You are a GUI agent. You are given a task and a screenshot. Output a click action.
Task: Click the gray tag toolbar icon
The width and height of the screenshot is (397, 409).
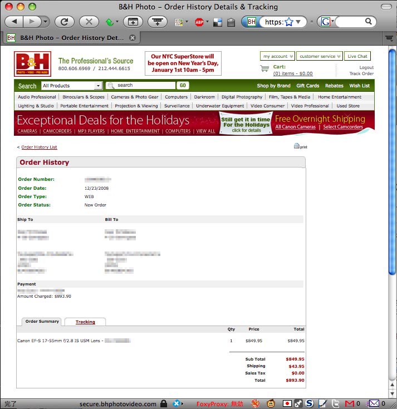231,22
